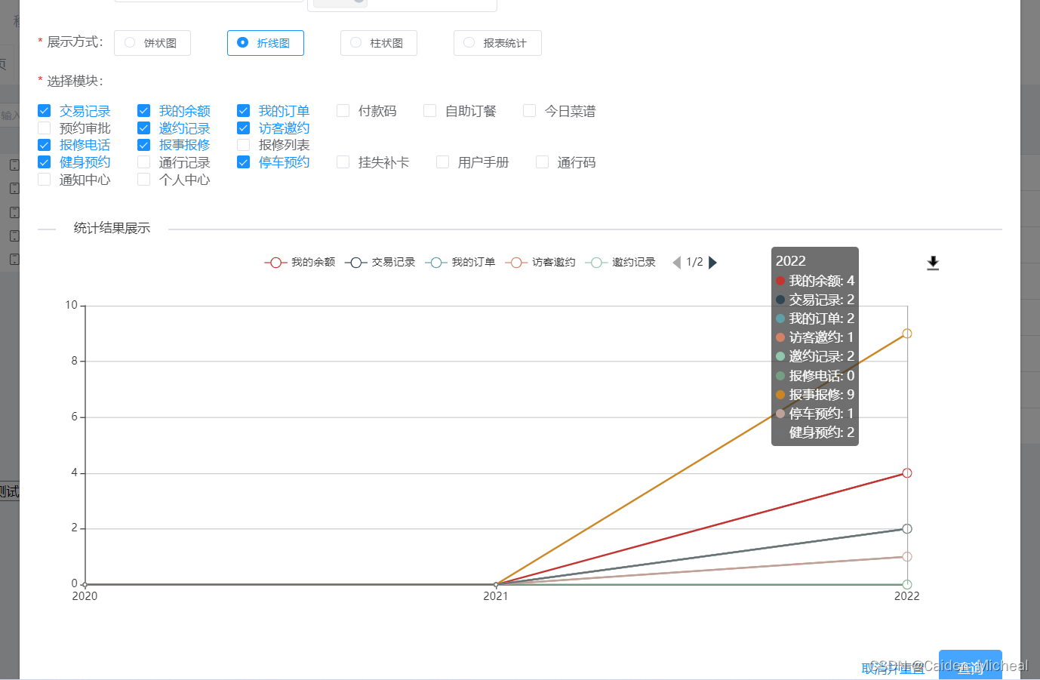Click the 2021 x-axis label
The width and height of the screenshot is (1040, 680).
pyautogui.click(x=496, y=596)
